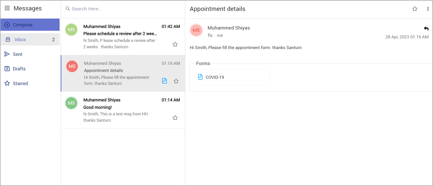Image resolution: width=433 pixels, height=186 pixels.
Task: Click the form attachment icon in message list
Action: coord(165,81)
